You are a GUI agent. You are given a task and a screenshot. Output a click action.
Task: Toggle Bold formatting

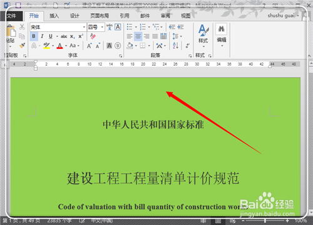point(34,36)
